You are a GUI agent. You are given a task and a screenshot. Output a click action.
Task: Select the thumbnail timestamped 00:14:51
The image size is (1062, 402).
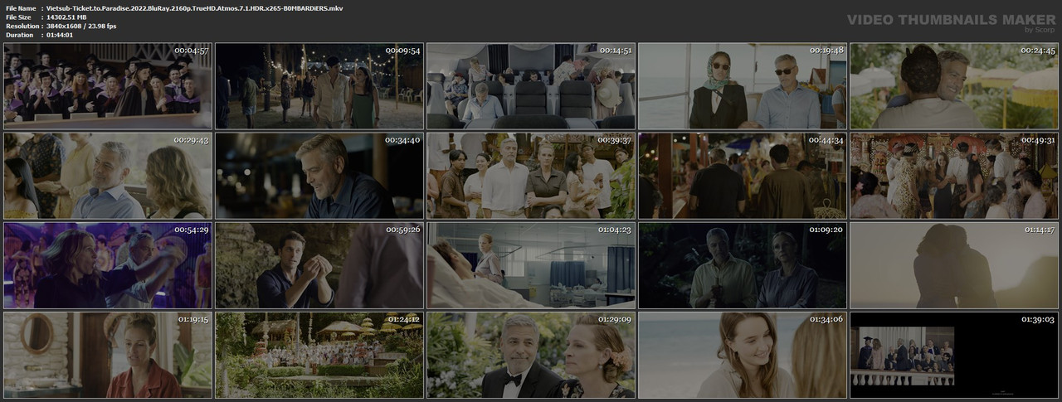click(x=531, y=86)
